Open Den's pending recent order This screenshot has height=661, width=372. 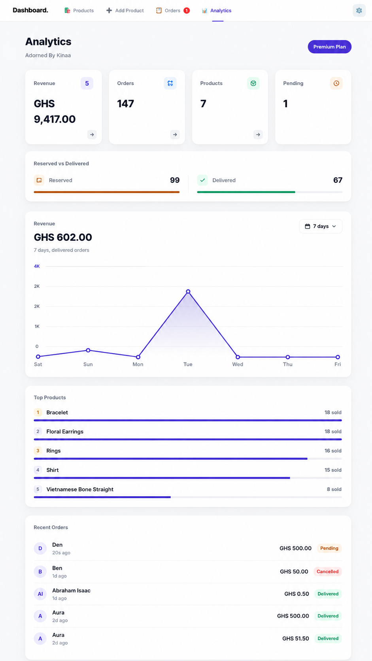click(x=188, y=549)
